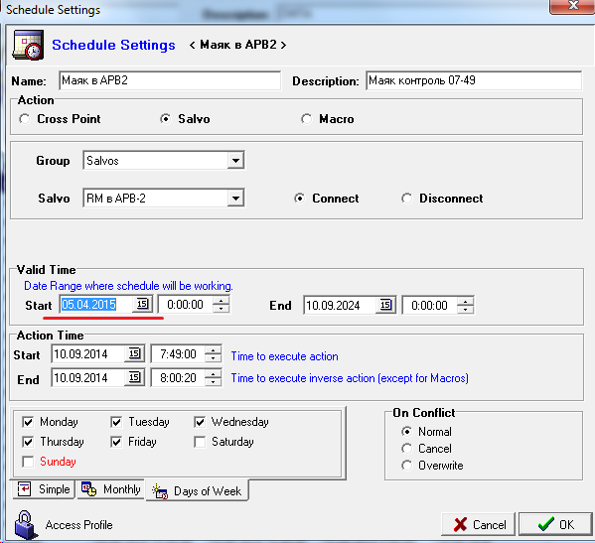Increase Action Time Start 7:49:00 with spinner
Image resolution: width=595 pixels, height=543 pixels.
214,350
